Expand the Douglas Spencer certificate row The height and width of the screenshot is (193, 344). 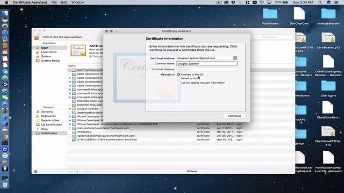[70, 109]
